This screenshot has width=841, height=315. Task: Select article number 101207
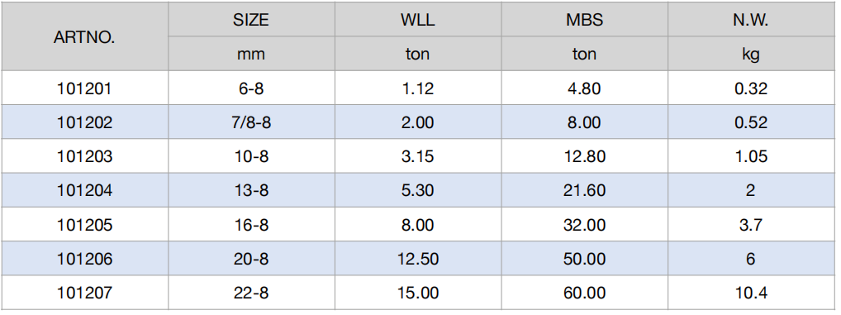click(85, 293)
